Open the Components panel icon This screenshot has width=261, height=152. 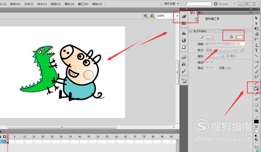click(x=184, y=64)
